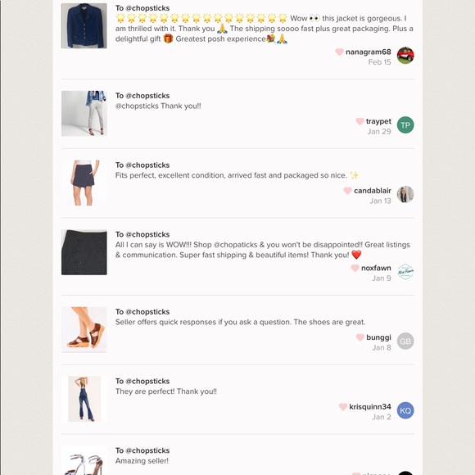Open bunggi's gray GB avatar
Viewport: 475px width, 475px height.
point(405,341)
